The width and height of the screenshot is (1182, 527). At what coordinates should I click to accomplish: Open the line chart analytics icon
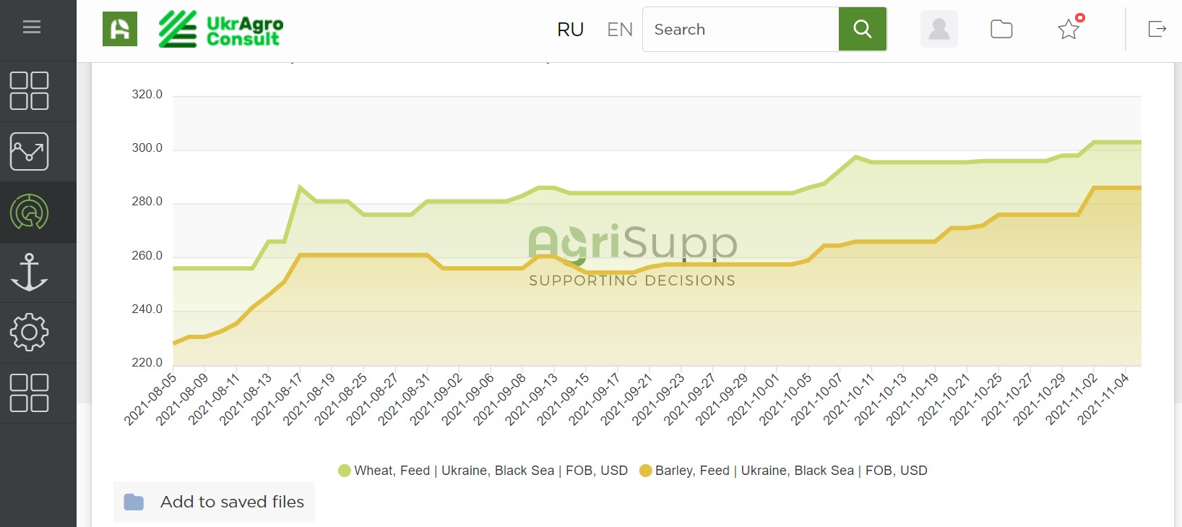pyautogui.click(x=30, y=151)
